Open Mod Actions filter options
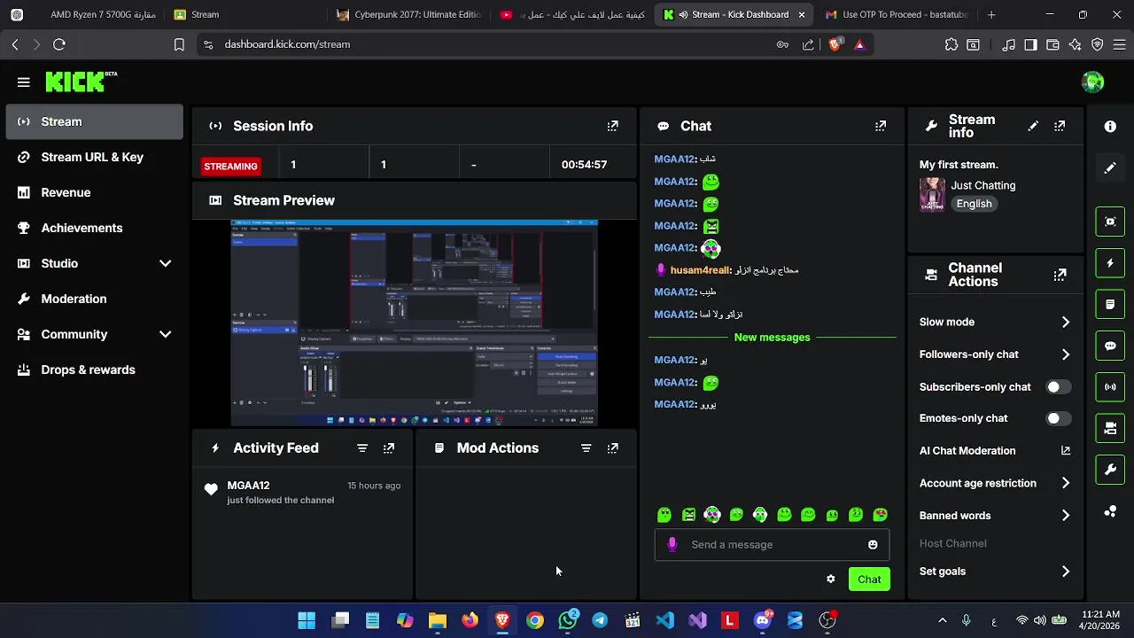This screenshot has width=1134, height=638. (586, 448)
